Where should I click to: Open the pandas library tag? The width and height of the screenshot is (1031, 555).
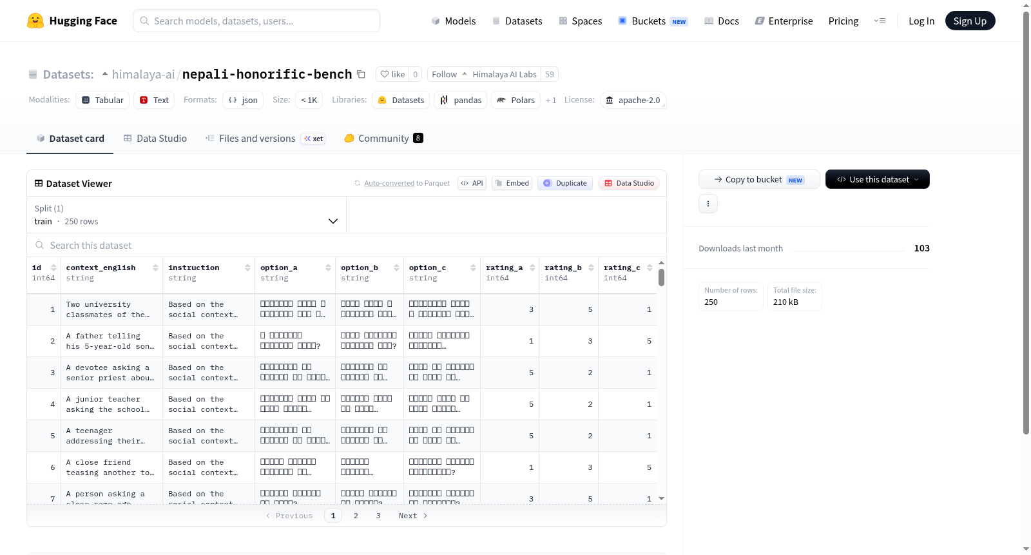pos(460,100)
